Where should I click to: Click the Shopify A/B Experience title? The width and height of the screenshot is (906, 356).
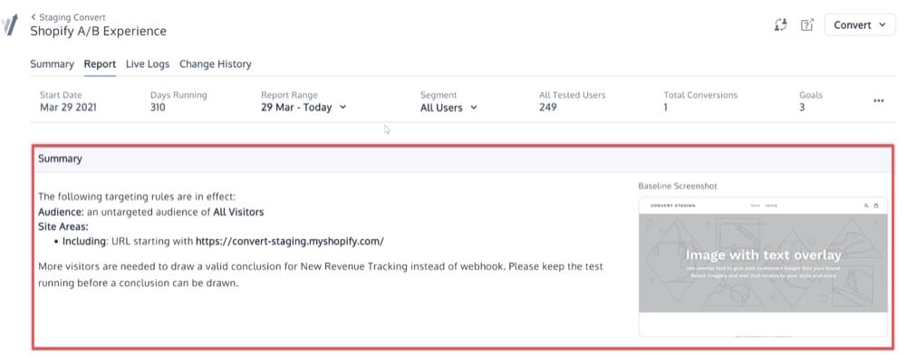[98, 31]
